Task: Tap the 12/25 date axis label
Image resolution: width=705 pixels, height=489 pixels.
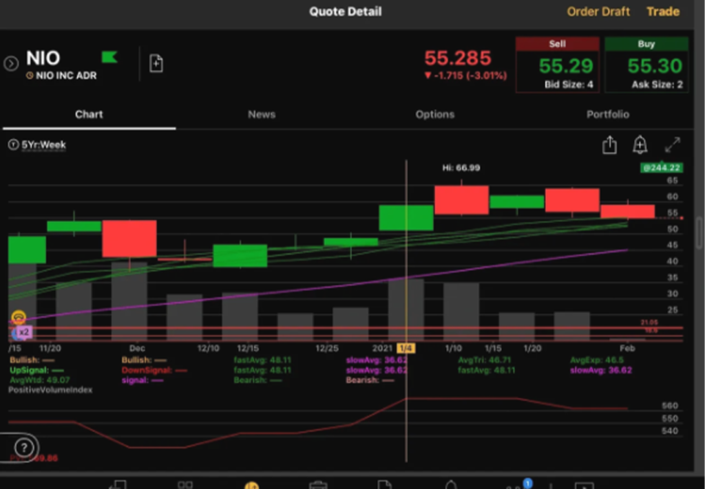Action: coord(327,348)
